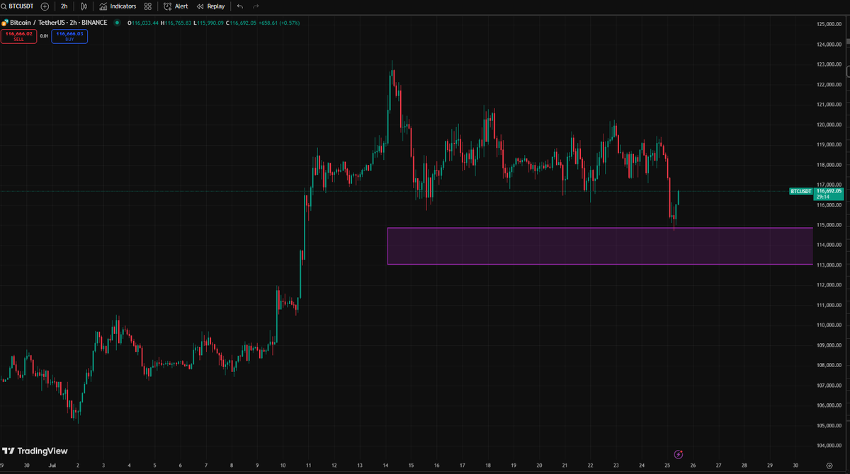Click the +658.61 (+0.57%) change value
The width and height of the screenshot is (850, 474).
[280, 23]
